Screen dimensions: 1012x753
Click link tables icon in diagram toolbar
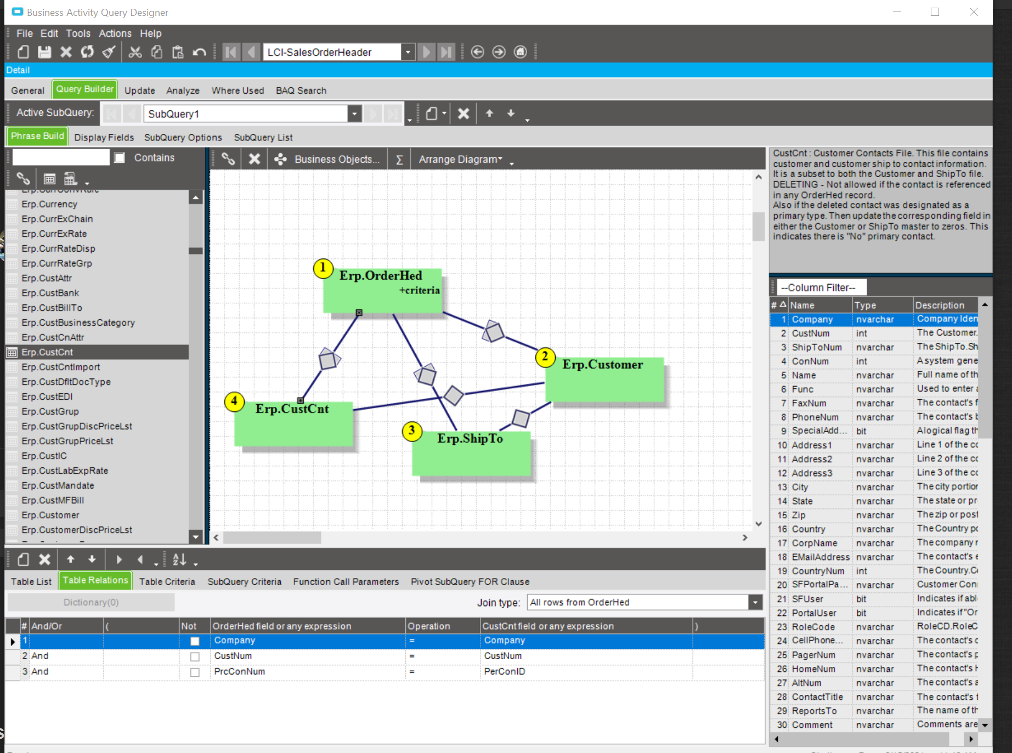228,159
